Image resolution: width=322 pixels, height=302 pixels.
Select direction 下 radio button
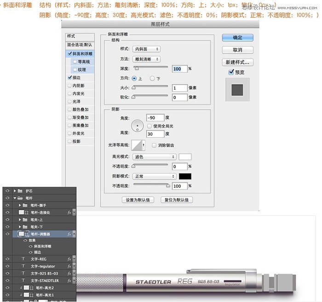click(x=152, y=78)
